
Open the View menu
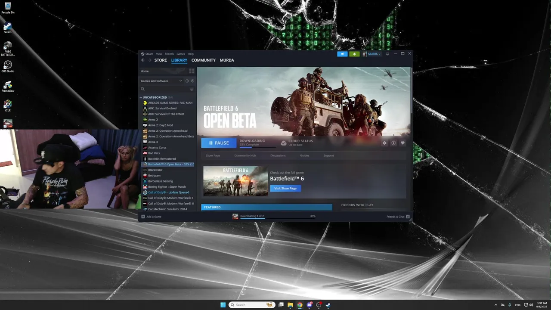159,54
